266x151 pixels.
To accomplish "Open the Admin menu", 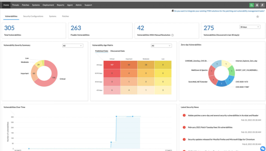I will point(78,5).
